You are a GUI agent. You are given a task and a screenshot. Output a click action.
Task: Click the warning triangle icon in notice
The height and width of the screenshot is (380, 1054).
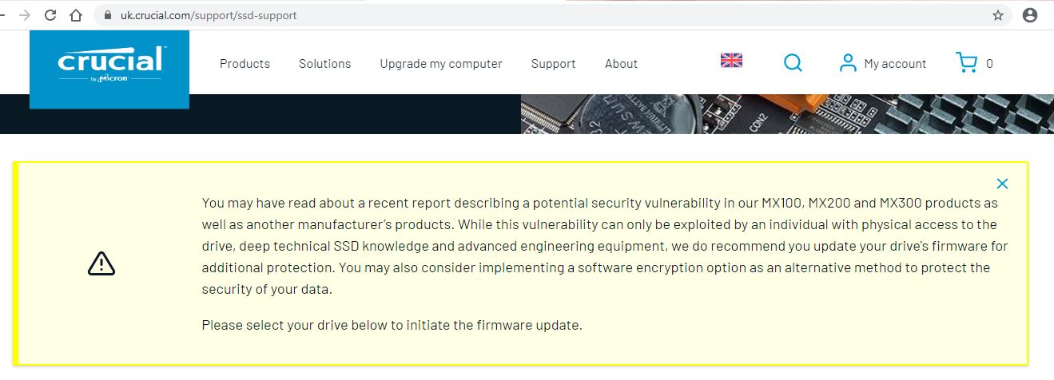pos(101,263)
